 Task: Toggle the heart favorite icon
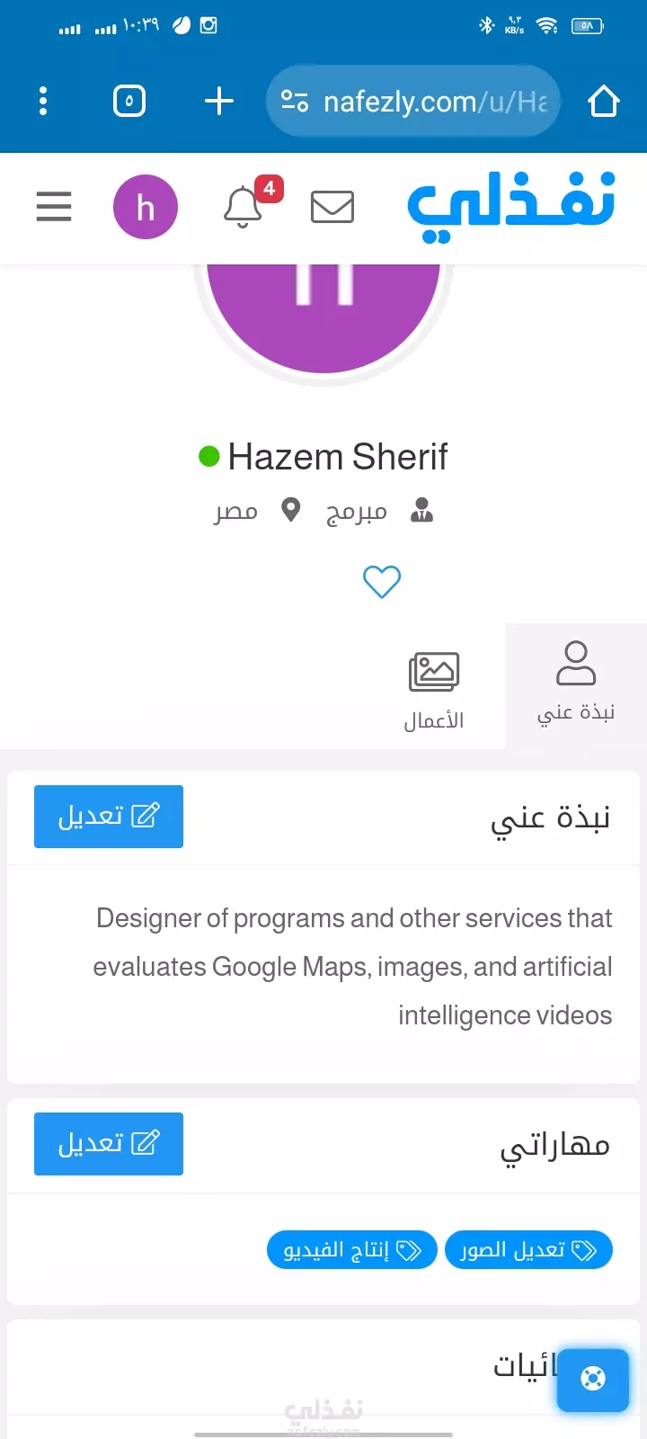coord(382,582)
